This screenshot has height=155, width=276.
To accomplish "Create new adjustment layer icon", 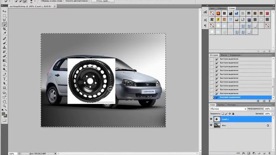I will pos(254,153).
